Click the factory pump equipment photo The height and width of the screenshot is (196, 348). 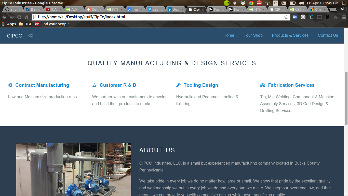[74, 169]
